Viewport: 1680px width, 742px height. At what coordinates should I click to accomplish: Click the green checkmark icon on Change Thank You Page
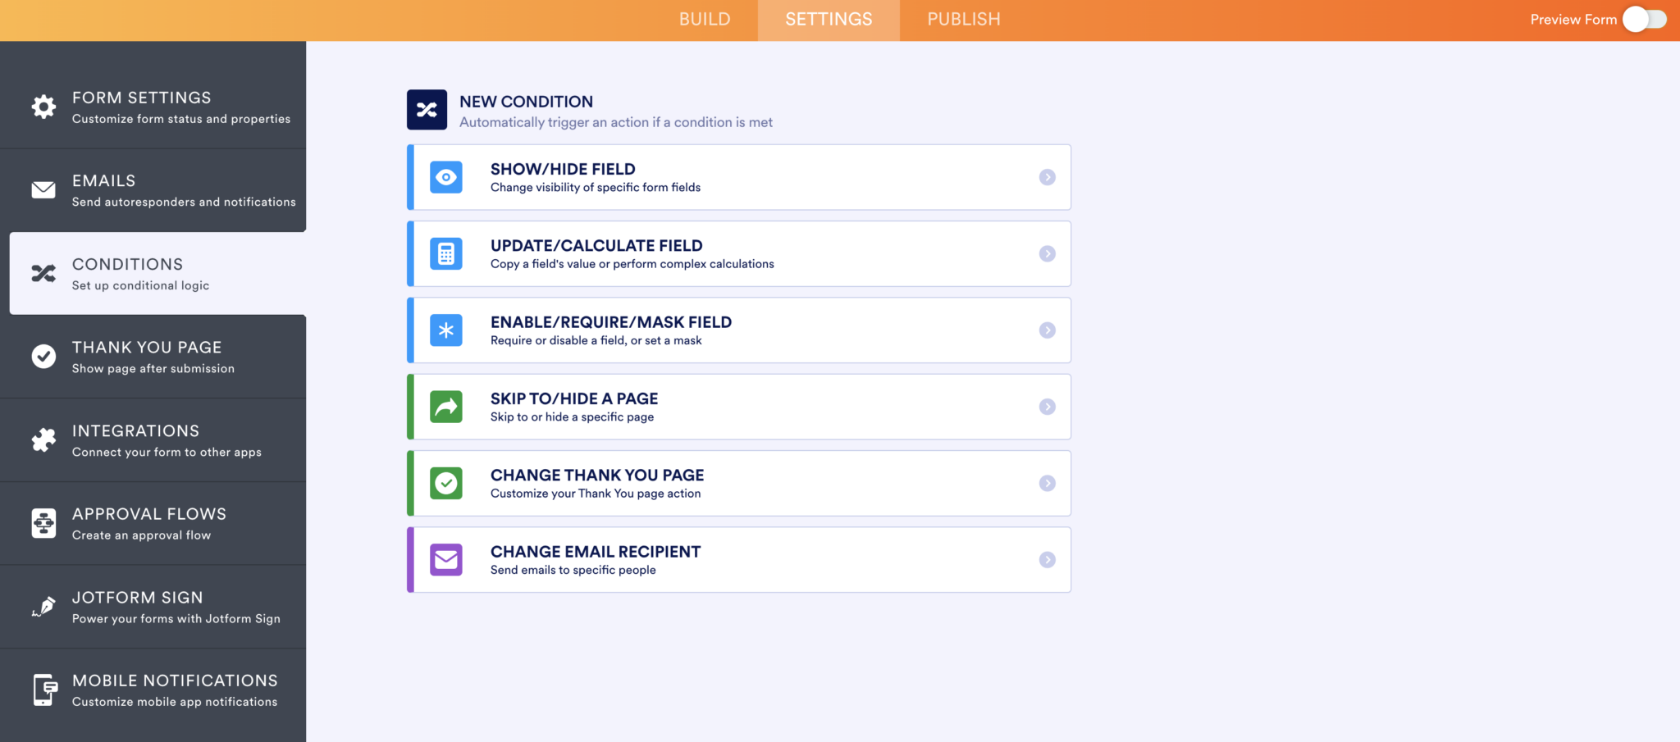(x=445, y=483)
